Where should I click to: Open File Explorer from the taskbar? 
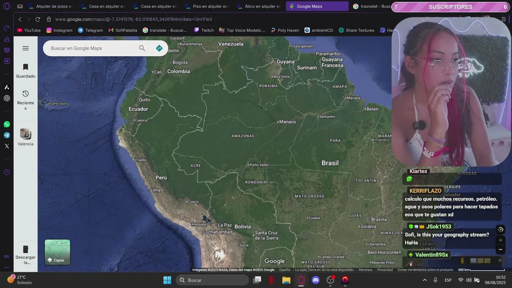(x=286, y=280)
